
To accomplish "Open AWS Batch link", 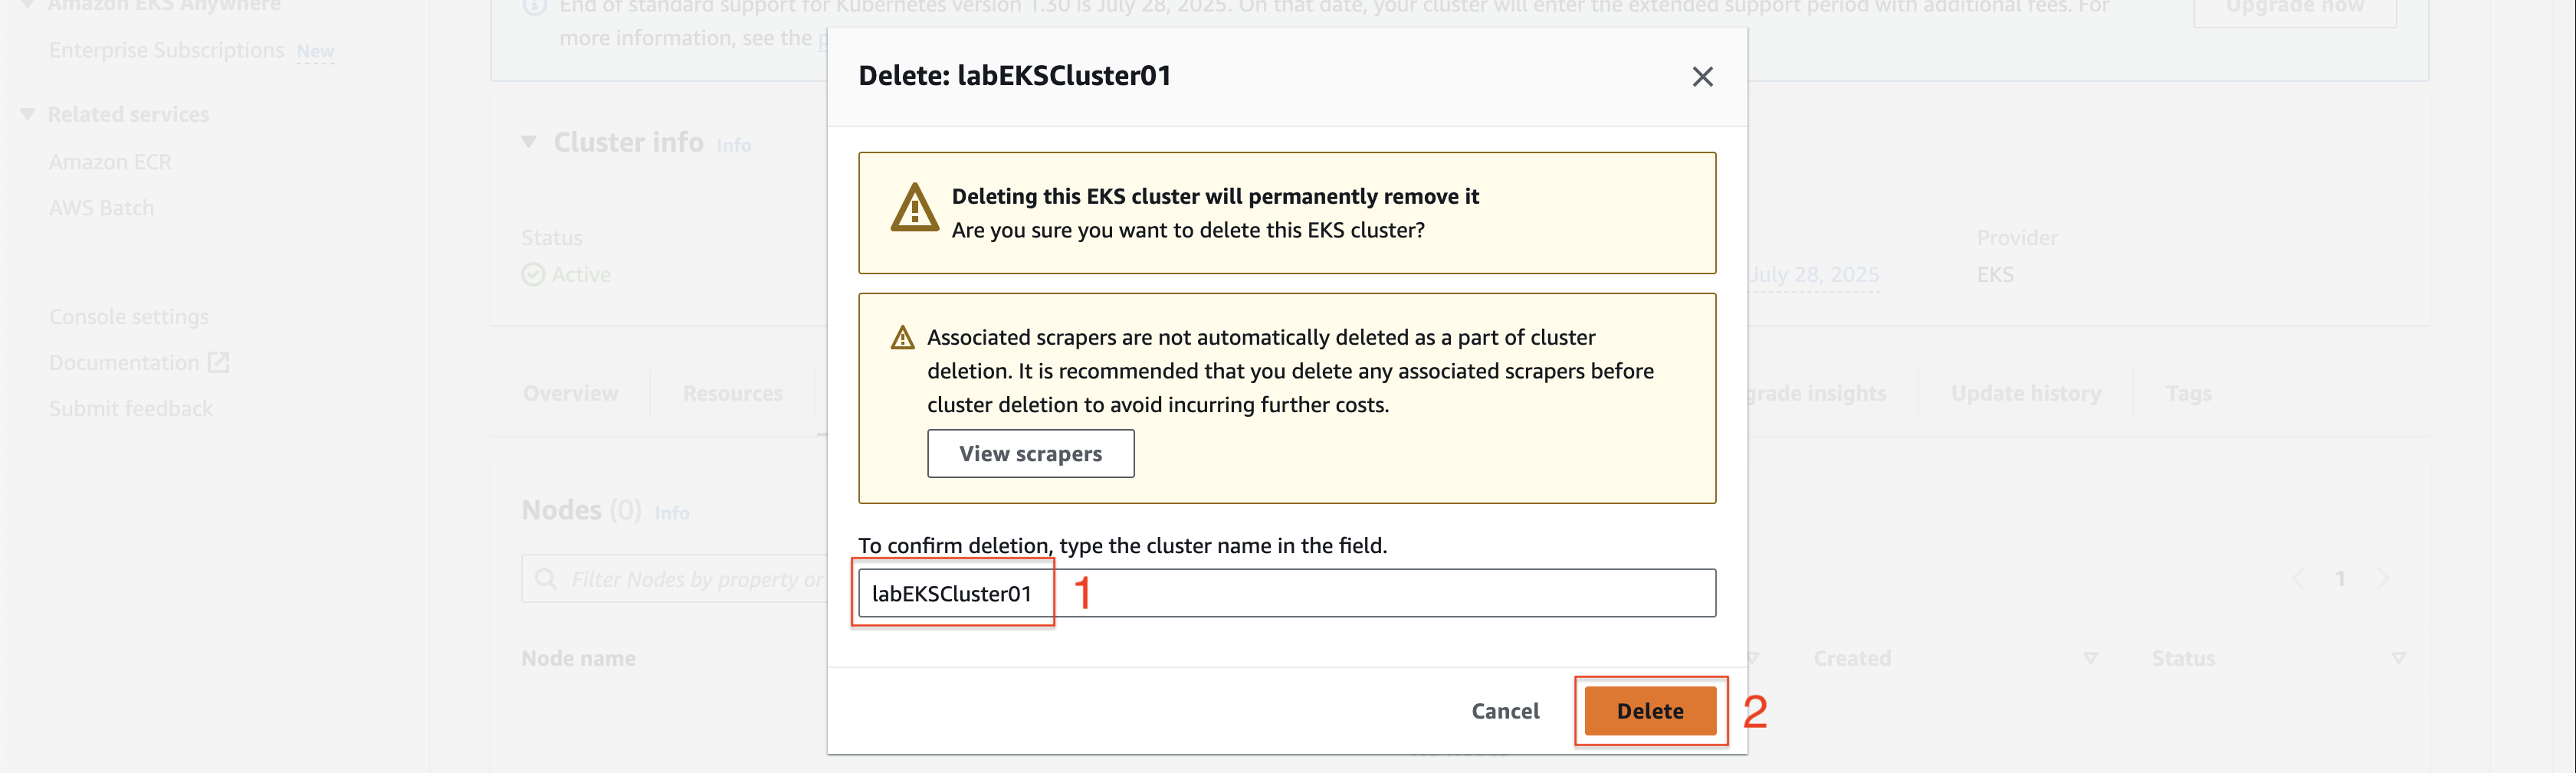I will 101,208.
